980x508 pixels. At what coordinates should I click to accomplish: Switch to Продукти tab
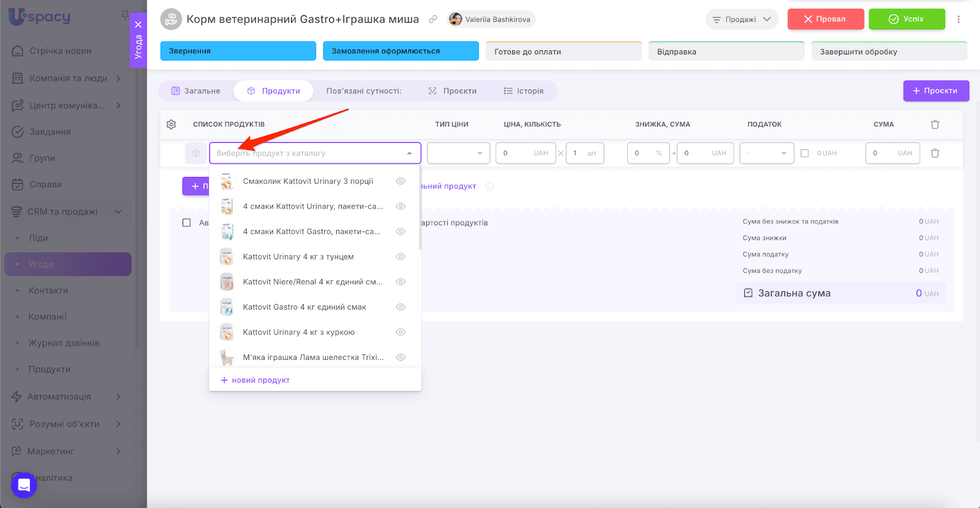tap(274, 91)
